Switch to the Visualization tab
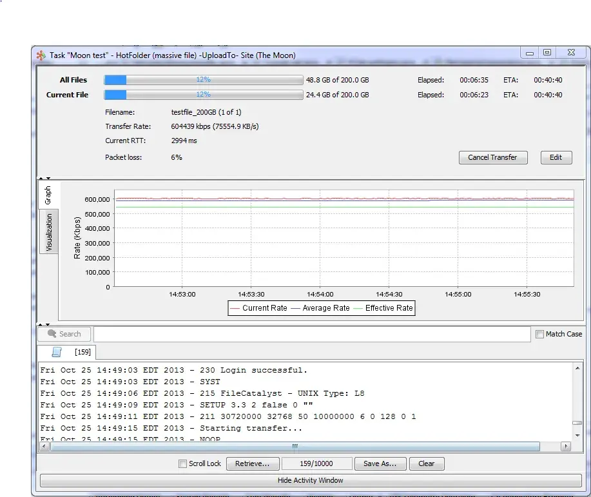 [x=49, y=232]
